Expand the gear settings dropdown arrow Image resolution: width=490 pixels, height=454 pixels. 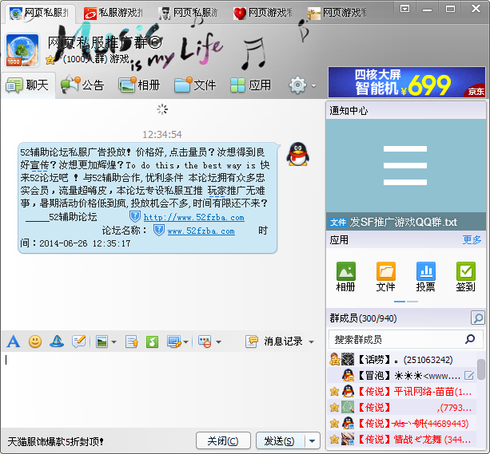313,85
